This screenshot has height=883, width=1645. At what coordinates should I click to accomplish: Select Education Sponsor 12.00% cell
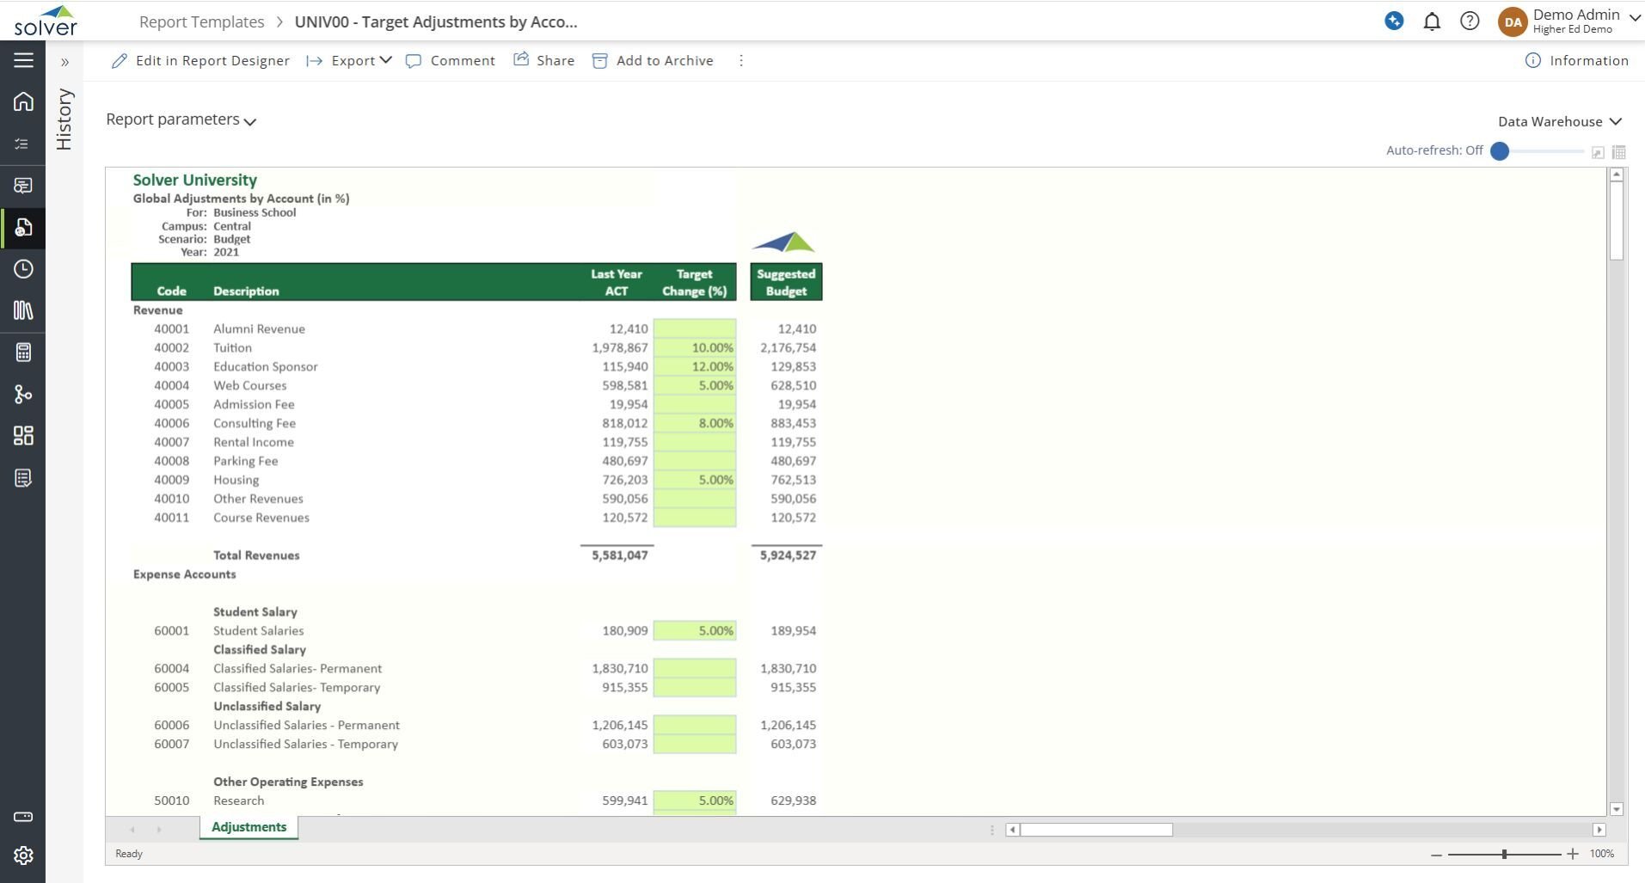click(x=695, y=366)
